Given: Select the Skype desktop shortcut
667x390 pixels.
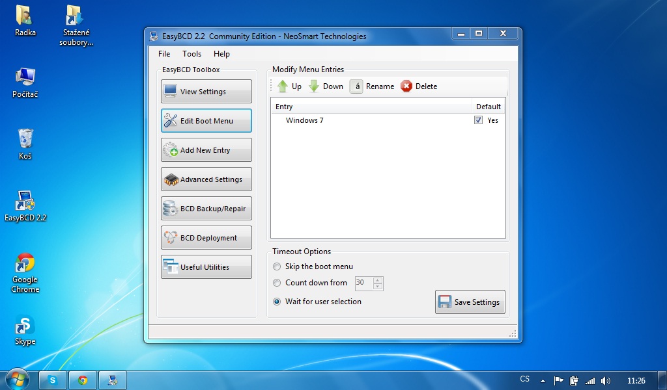Looking at the screenshot, I should click(x=25, y=331).
